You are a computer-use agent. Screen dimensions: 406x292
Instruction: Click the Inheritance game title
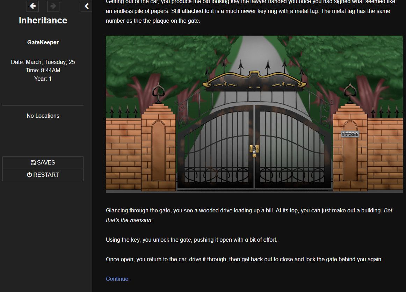[x=43, y=20]
